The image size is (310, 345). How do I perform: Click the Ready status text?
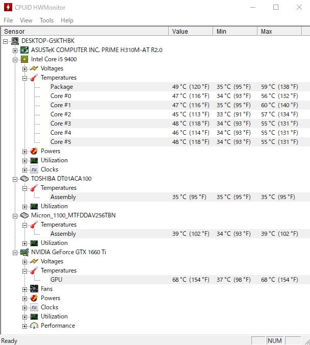pos(9,341)
